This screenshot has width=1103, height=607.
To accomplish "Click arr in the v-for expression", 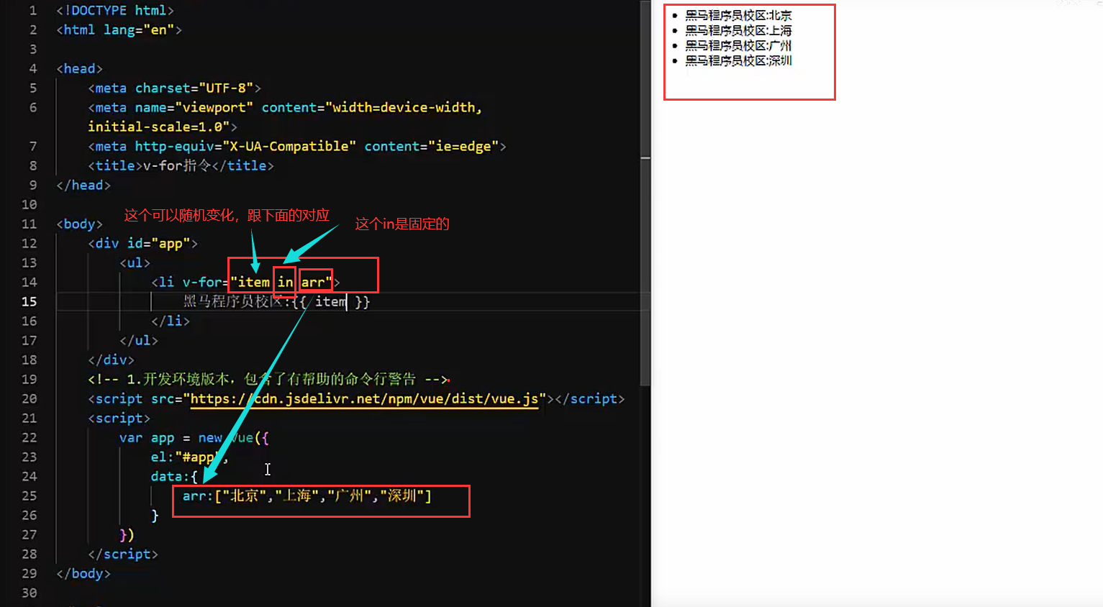I will 314,282.
